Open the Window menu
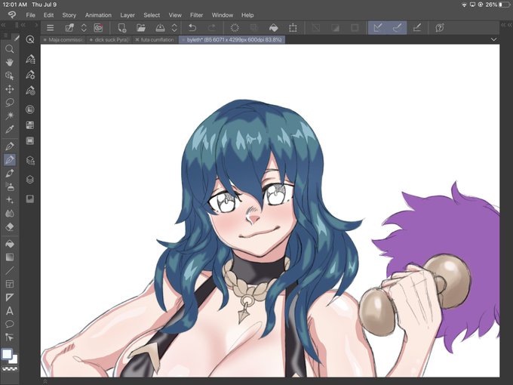 click(x=222, y=15)
